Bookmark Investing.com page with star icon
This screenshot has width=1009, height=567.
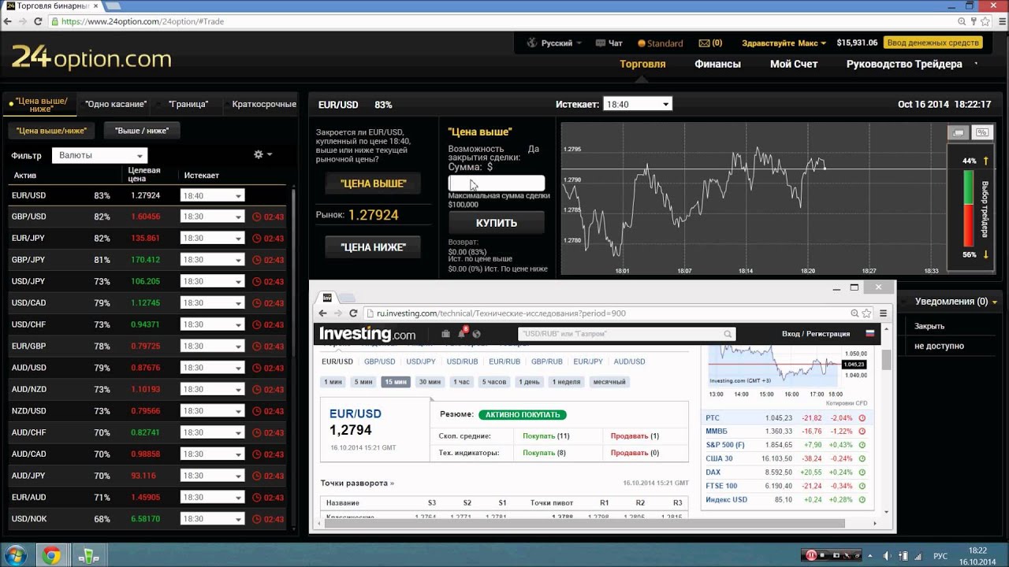pos(866,313)
